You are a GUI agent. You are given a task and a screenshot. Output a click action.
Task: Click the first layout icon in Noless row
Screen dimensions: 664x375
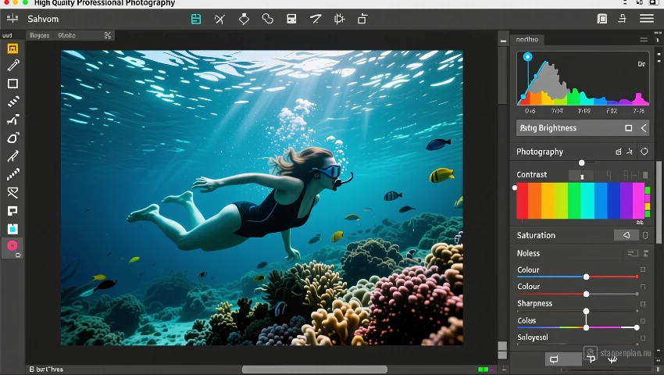pos(633,253)
